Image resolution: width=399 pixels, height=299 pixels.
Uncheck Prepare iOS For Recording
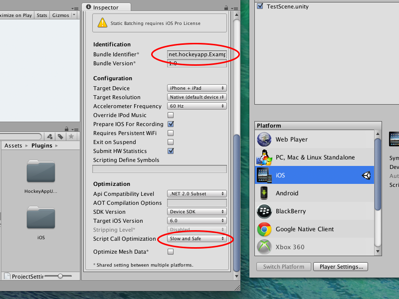pyautogui.click(x=171, y=124)
